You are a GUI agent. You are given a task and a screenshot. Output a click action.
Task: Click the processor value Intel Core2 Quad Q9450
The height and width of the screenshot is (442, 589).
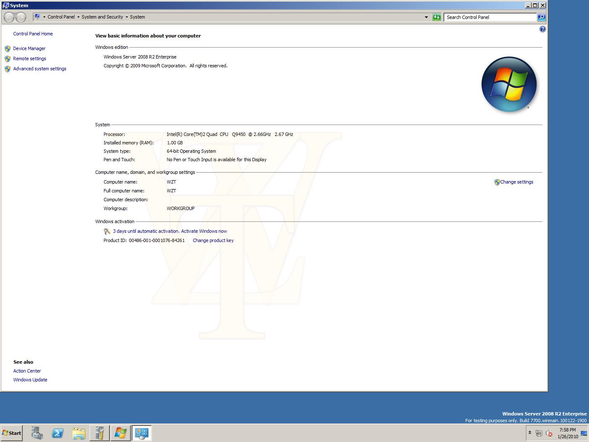point(230,134)
